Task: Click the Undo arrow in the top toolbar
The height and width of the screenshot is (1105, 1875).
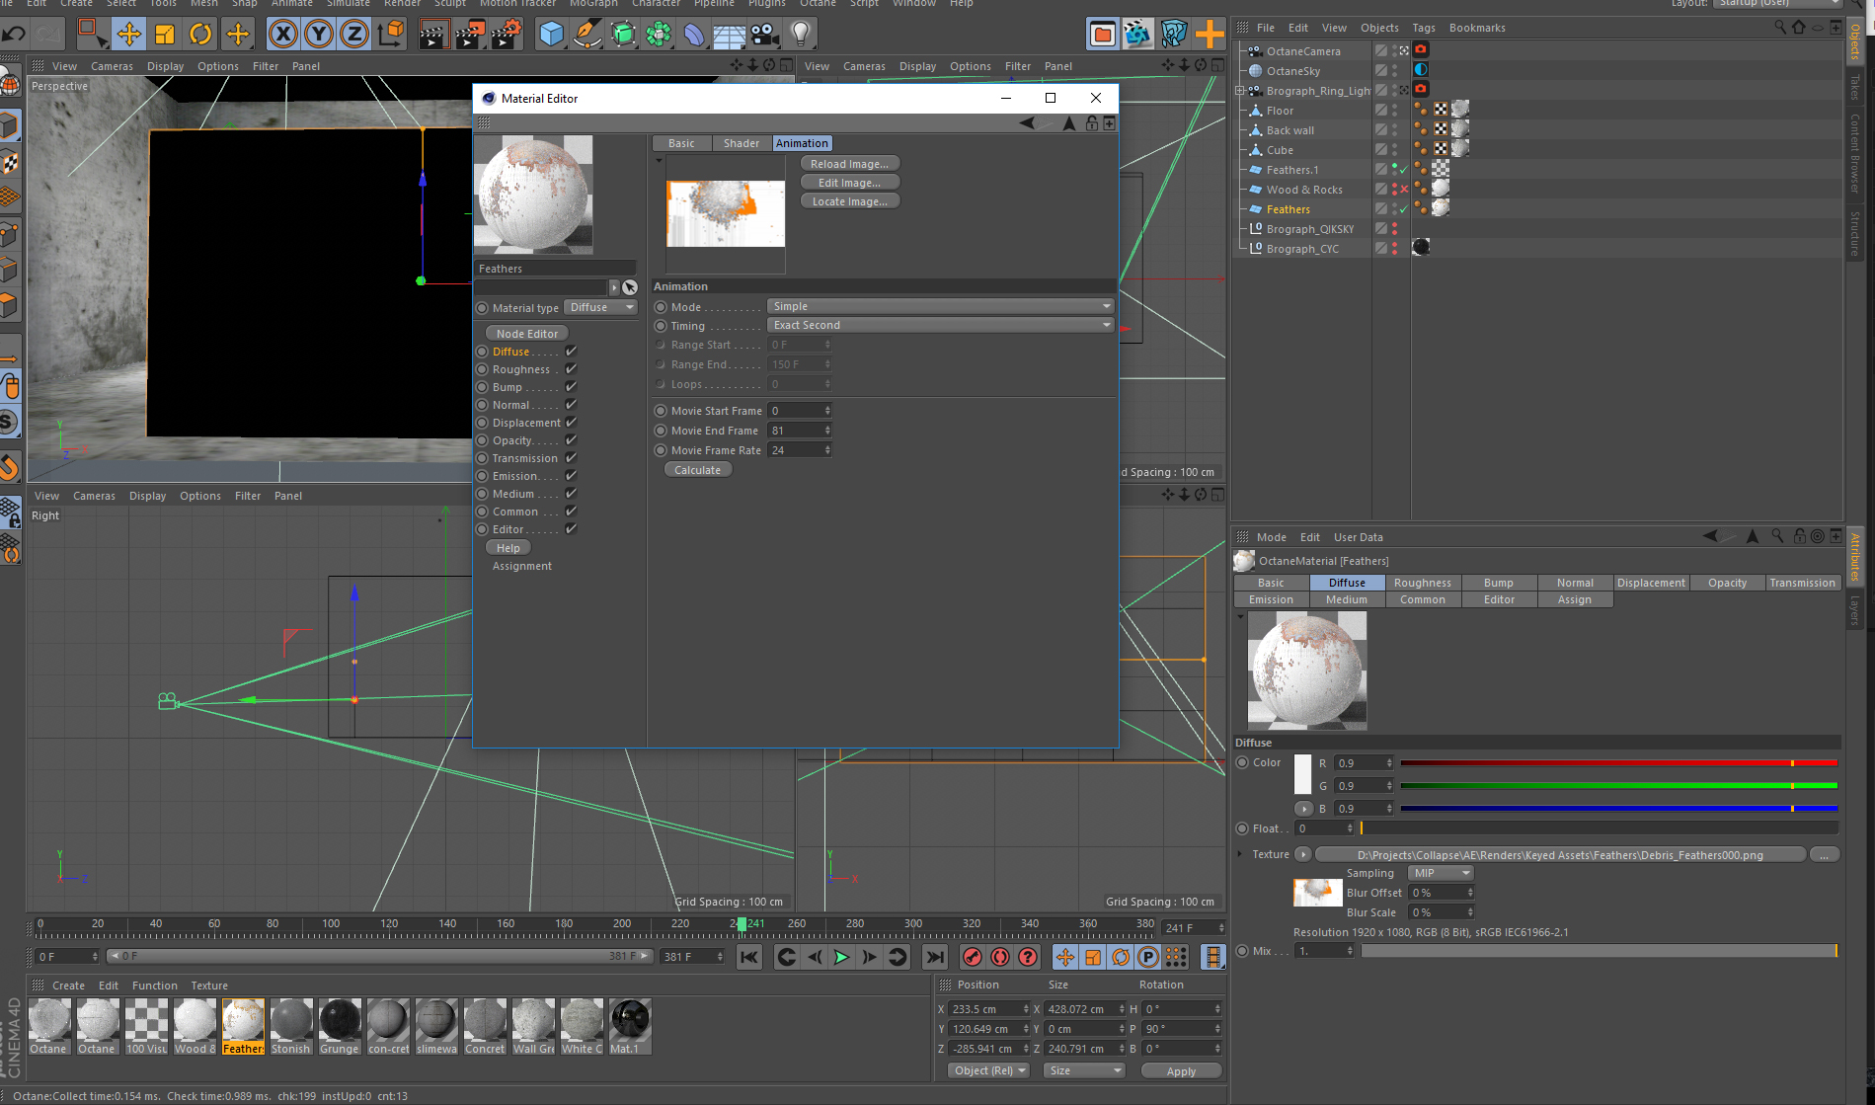Action: point(14,35)
